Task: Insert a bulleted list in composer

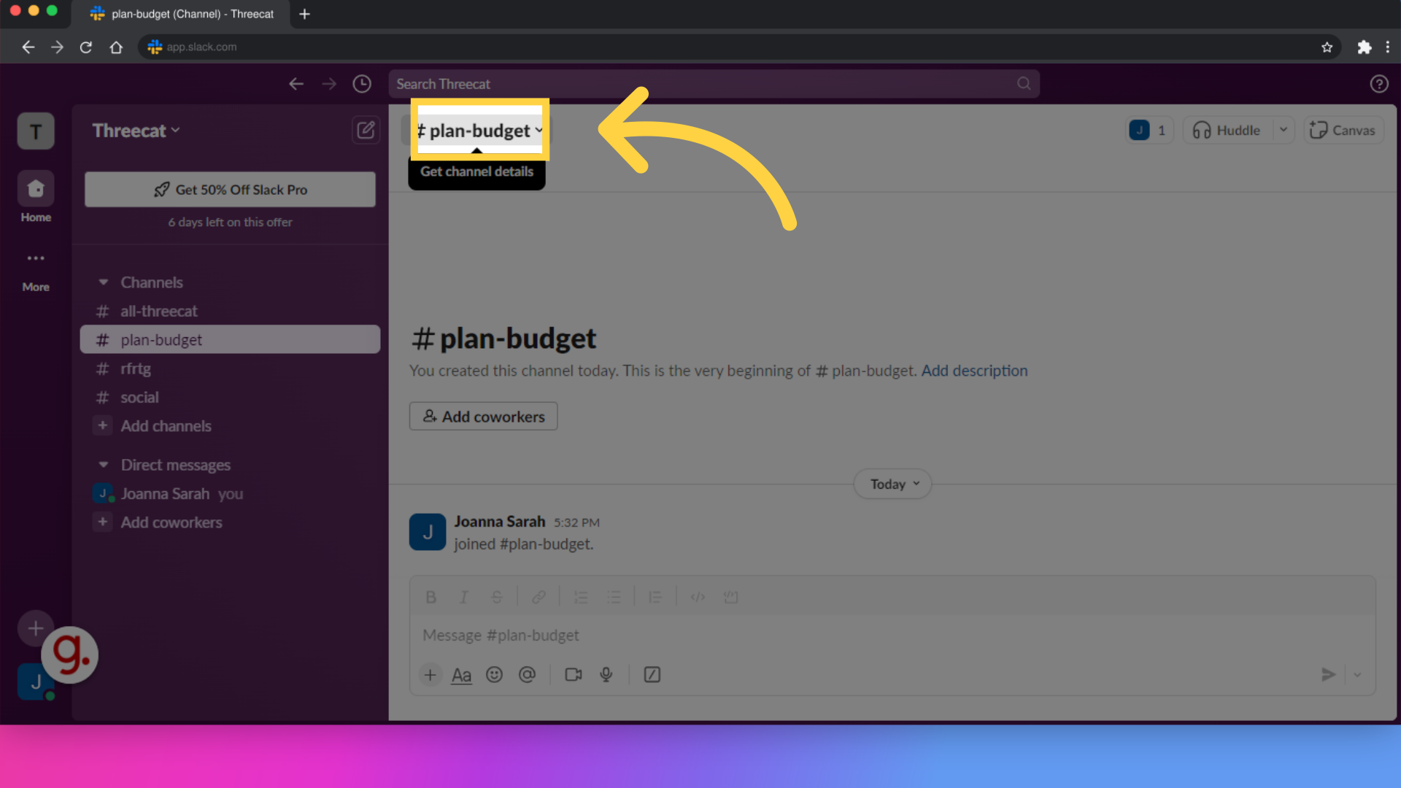Action: click(x=614, y=597)
